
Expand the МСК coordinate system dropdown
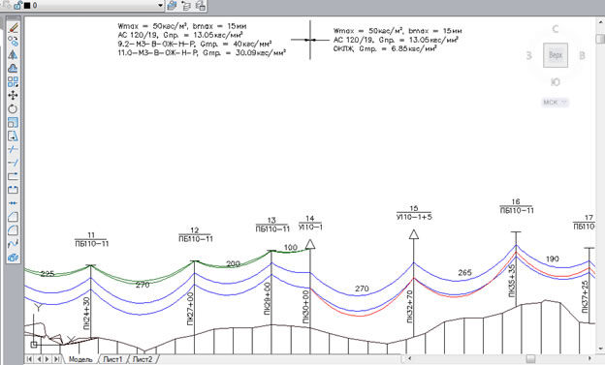click(x=556, y=103)
